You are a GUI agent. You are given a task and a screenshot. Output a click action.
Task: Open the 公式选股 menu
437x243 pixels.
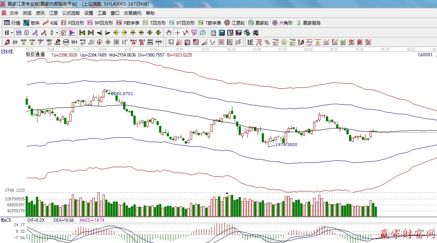[x=71, y=13]
